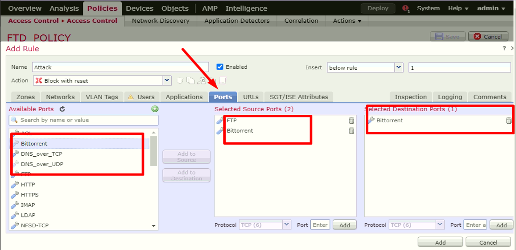Click the help question mark icon
The height and width of the screenshot is (250, 516).
(x=504, y=48)
